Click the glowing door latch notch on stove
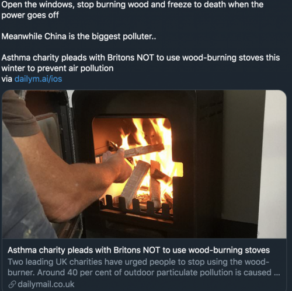 (x=178, y=170)
